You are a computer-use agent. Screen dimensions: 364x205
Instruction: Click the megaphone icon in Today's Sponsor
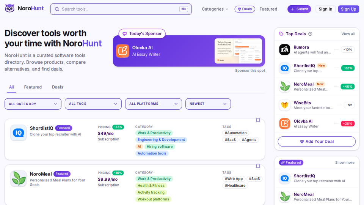coord(125,34)
